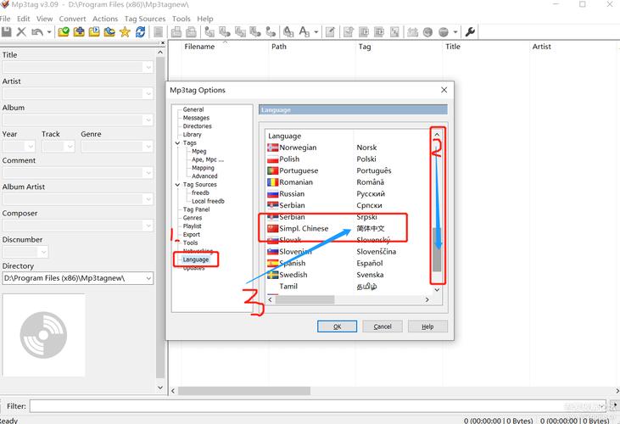The image size is (620, 424).
Task: Click Cancel in Mp3tag Options
Action: (x=383, y=326)
